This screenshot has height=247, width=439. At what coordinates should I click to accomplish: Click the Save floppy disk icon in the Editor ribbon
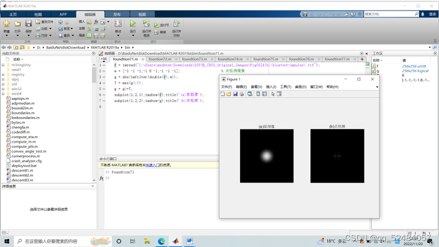[x=28, y=23]
